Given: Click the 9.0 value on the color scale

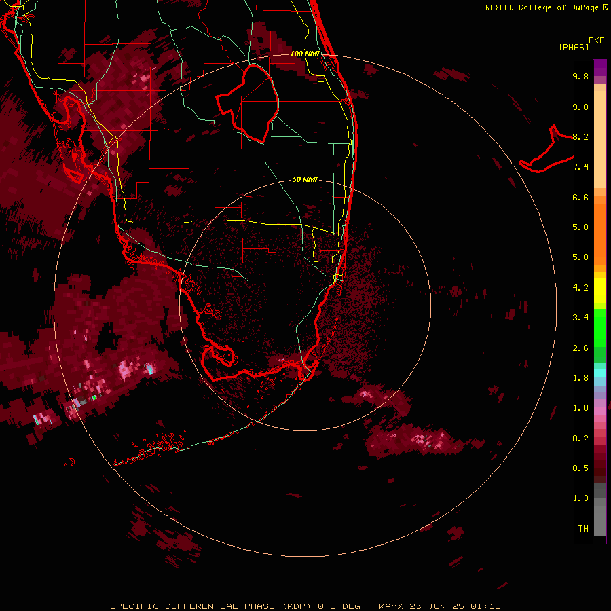Looking at the screenshot, I should (x=580, y=107).
